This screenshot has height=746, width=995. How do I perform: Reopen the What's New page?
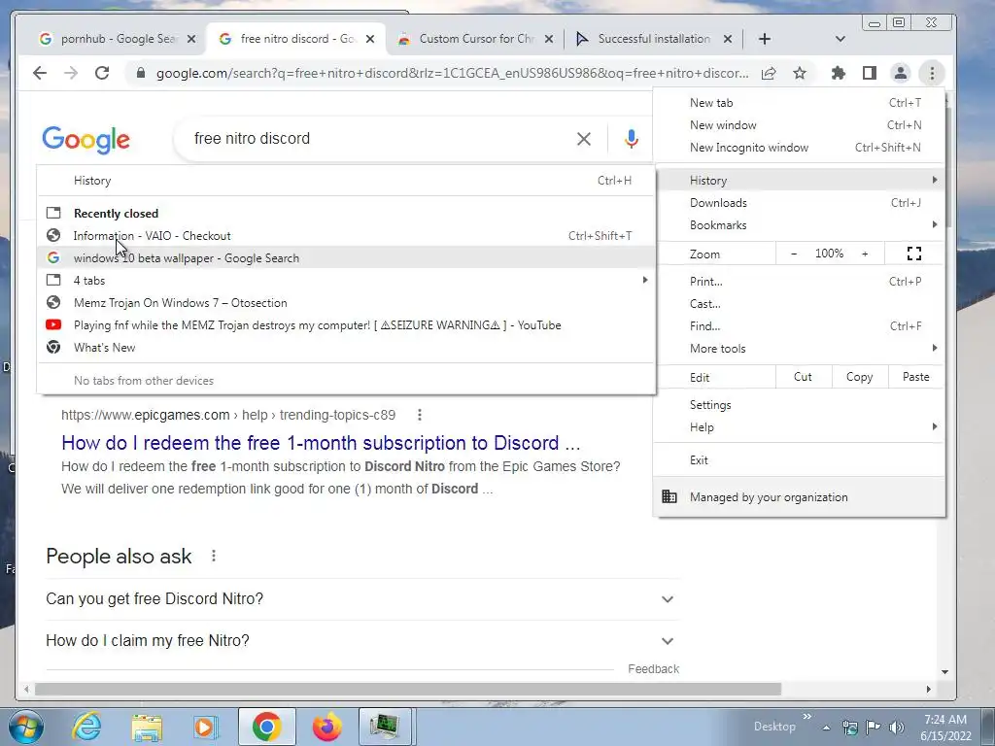coord(346,348)
